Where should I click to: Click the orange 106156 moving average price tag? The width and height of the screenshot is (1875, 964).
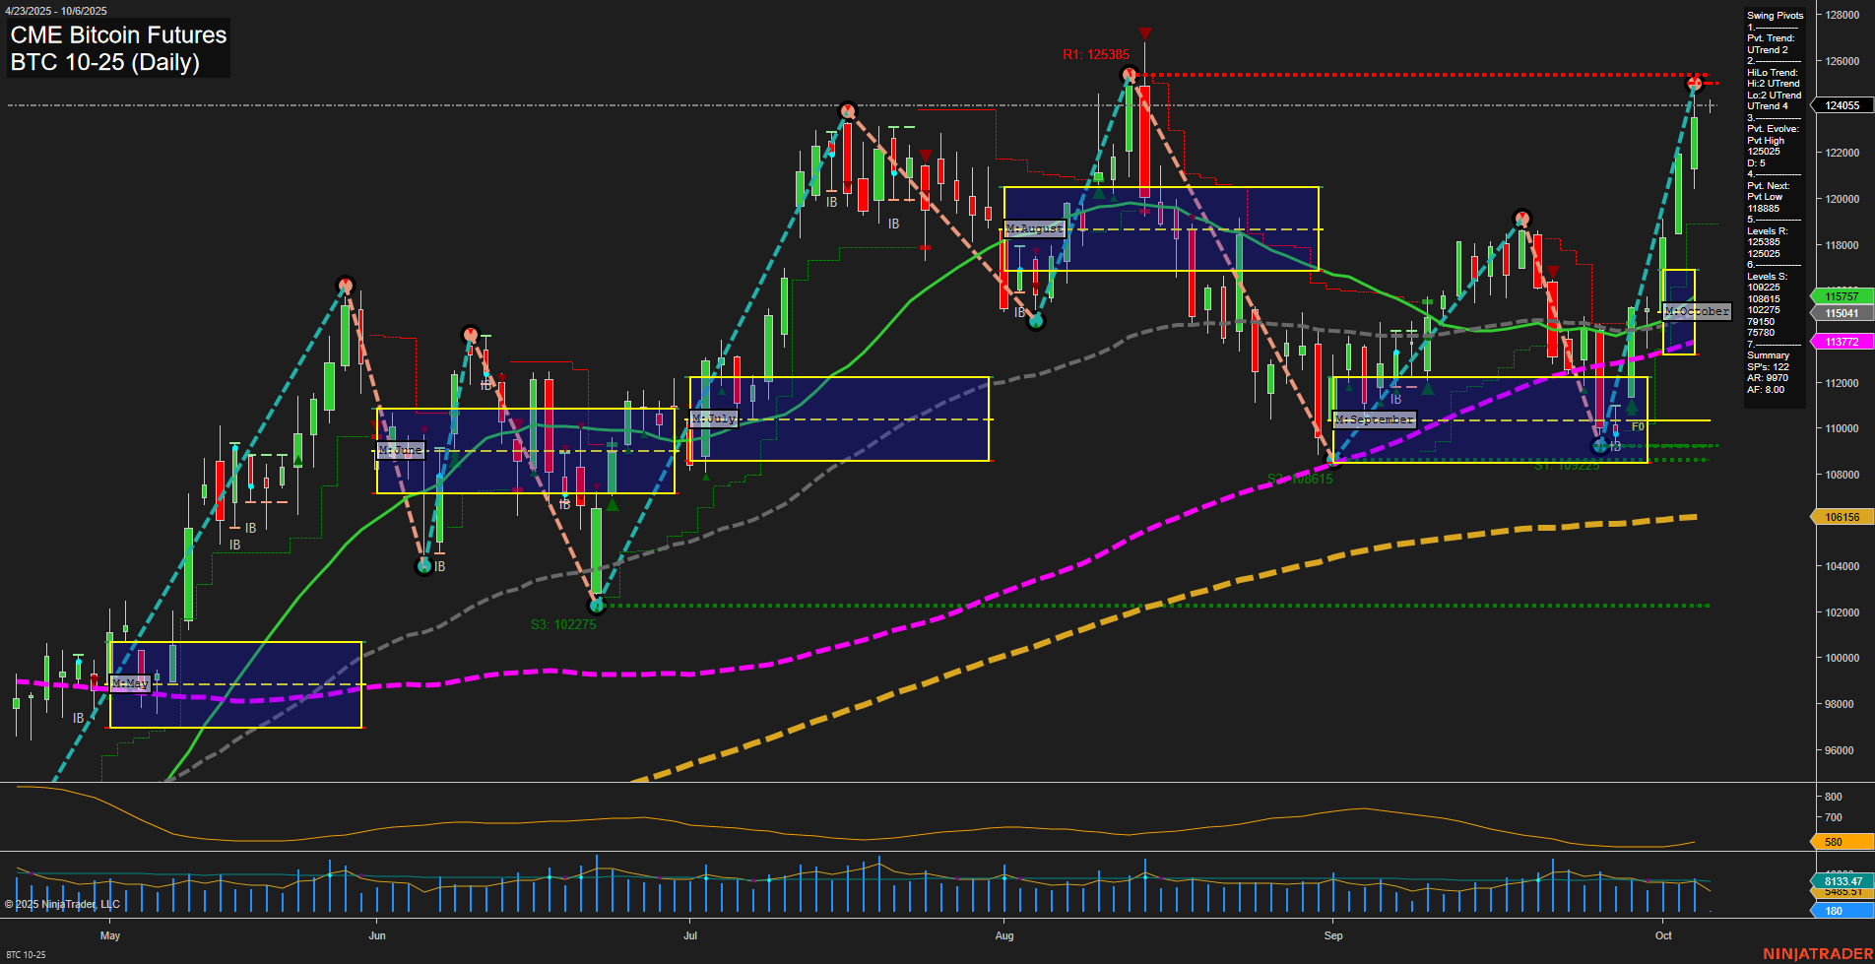[1842, 517]
